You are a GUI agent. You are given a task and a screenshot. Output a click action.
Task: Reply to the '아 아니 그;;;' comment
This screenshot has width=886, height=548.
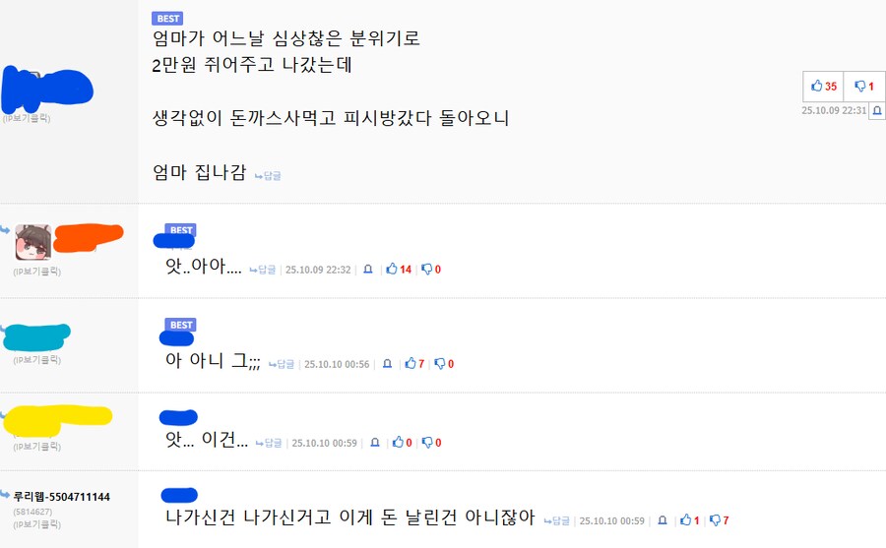tap(282, 364)
